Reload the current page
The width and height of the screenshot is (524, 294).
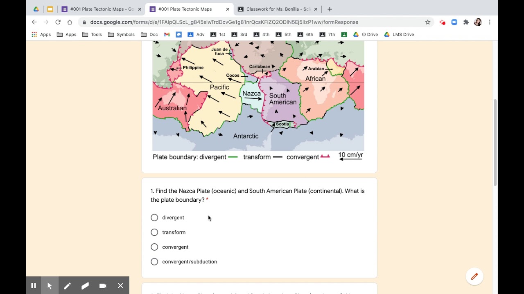[x=58, y=22]
